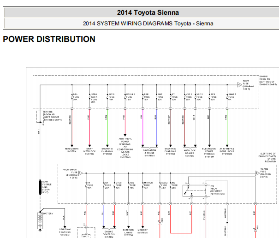Click the 'ANTI-LOCK BRAKES SYSTEM' label
The image size is (279, 238).
pyautogui.click(x=190, y=153)
